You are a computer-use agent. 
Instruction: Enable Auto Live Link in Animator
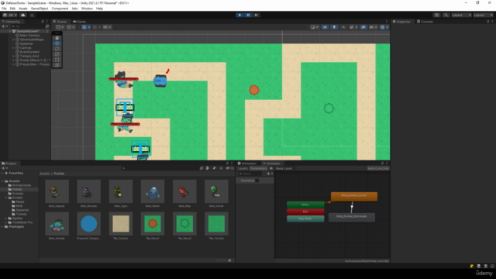378,169
